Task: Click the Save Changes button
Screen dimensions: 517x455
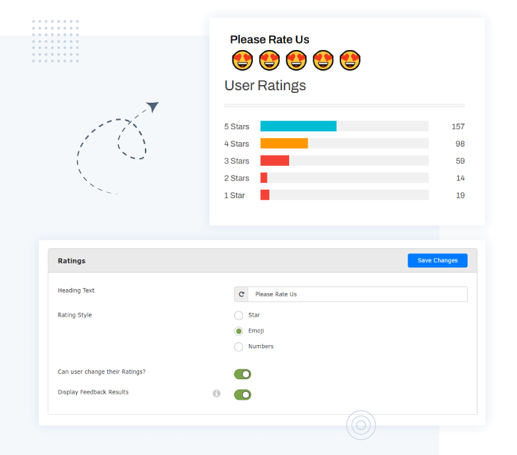Action: [x=437, y=261]
